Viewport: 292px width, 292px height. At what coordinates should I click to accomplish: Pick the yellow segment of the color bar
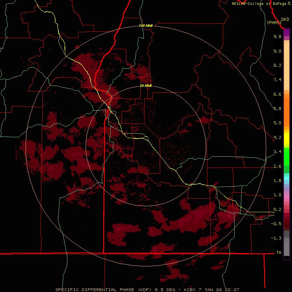(286, 139)
